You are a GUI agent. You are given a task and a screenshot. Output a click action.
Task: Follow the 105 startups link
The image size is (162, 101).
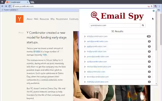pos(45,55)
